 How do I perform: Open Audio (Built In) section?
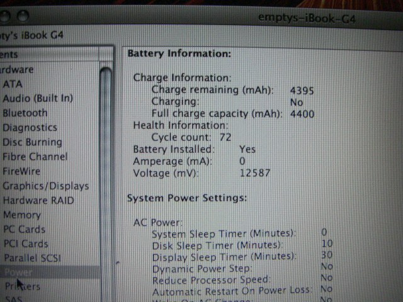click(x=38, y=98)
